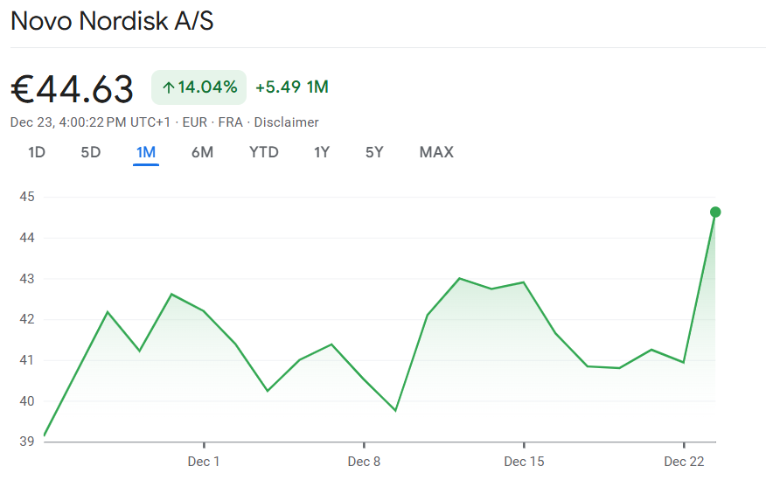The width and height of the screenshot is (766, 480).
Task: Click the Dec 1 date marker
Action: click(204, 461)
